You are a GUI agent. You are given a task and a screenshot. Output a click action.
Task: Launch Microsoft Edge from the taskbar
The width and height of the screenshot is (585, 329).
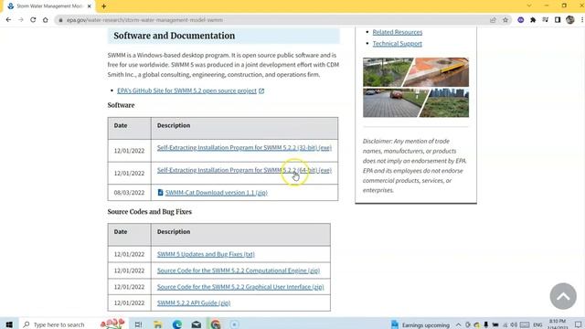coord(177,324)
